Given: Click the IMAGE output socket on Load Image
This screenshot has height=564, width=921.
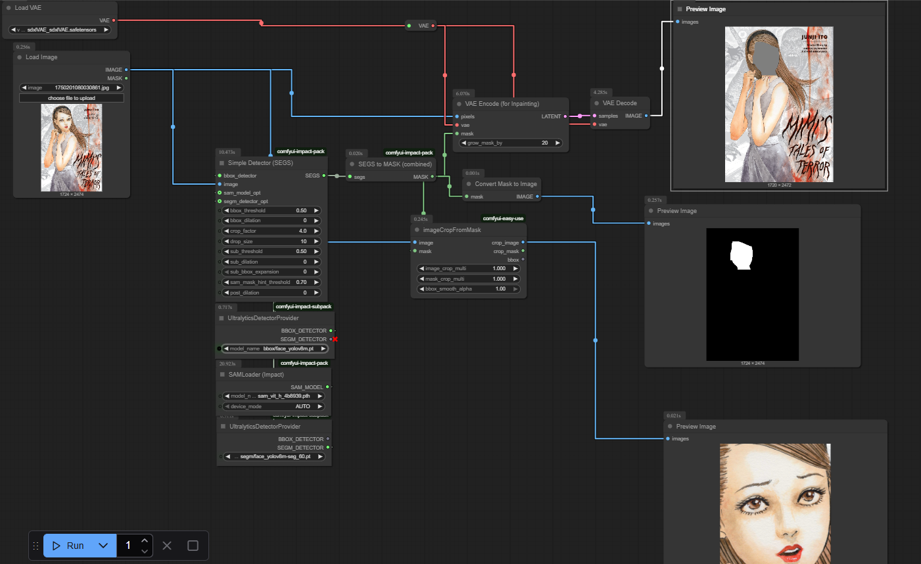Looking at the screenshot, I should (x=126, y=70).
